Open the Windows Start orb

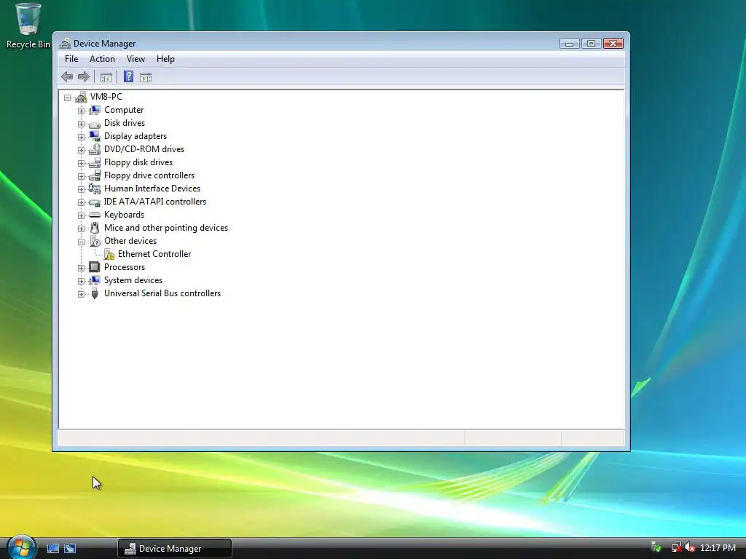tap(21, 547)
